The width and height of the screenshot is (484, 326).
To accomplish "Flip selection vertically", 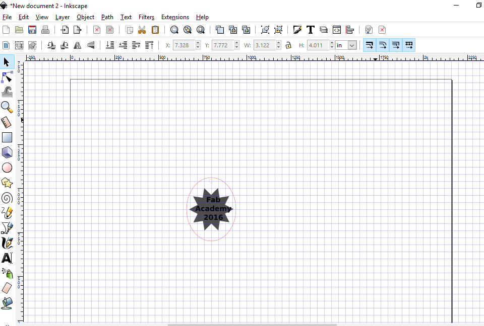I will 91,45.
